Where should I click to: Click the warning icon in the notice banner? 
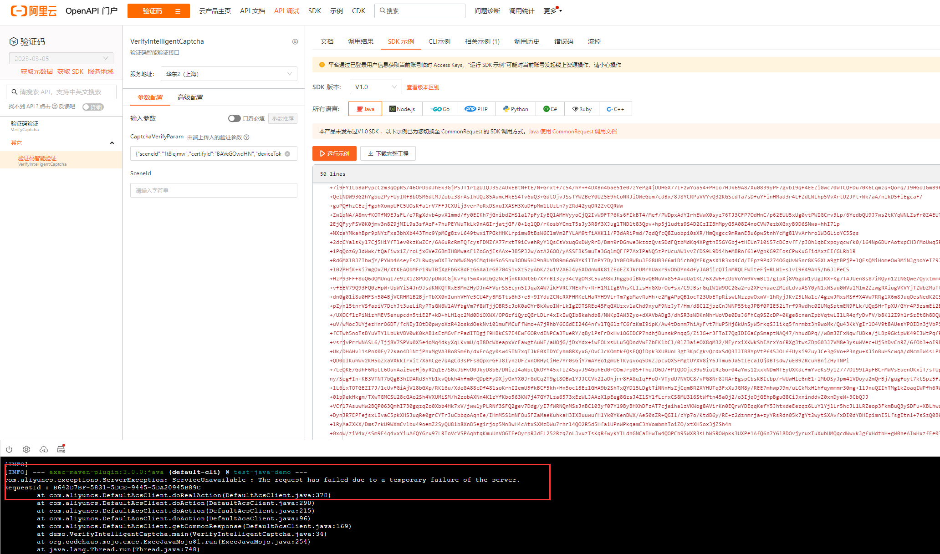pyautogui.click(x=322, y=65)
